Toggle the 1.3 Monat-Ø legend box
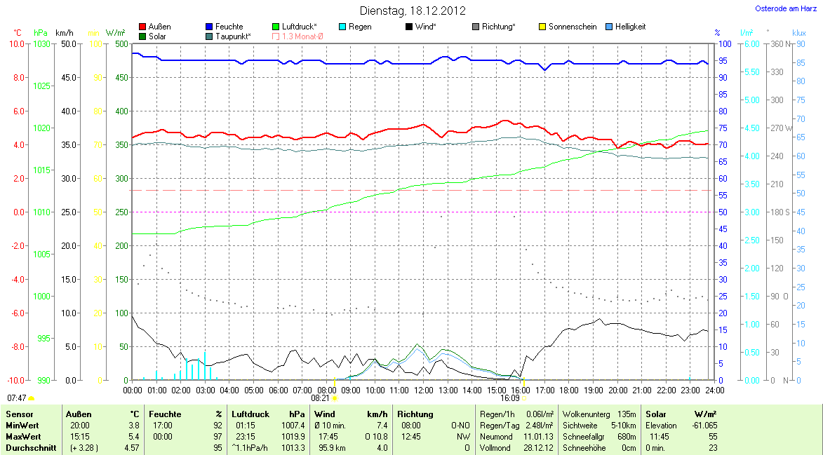The width and height of the screenshot is (823, 455). pyautogui.click(x=276, y=36)
